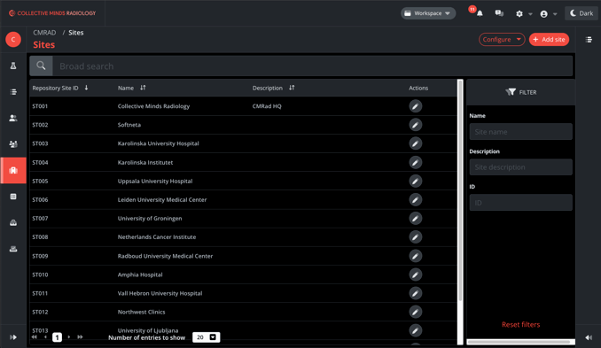Go to the previous page
This screenshot has width=601, height=348.
[x=45, y=336]
